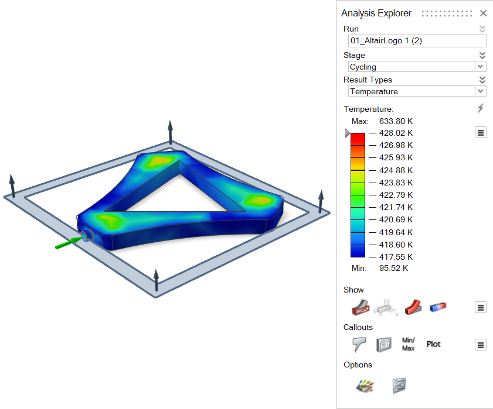Create a callout with speech bubble icon
Image resolution: width=493 pixels, height=409 pixels.
click(359, 344)
